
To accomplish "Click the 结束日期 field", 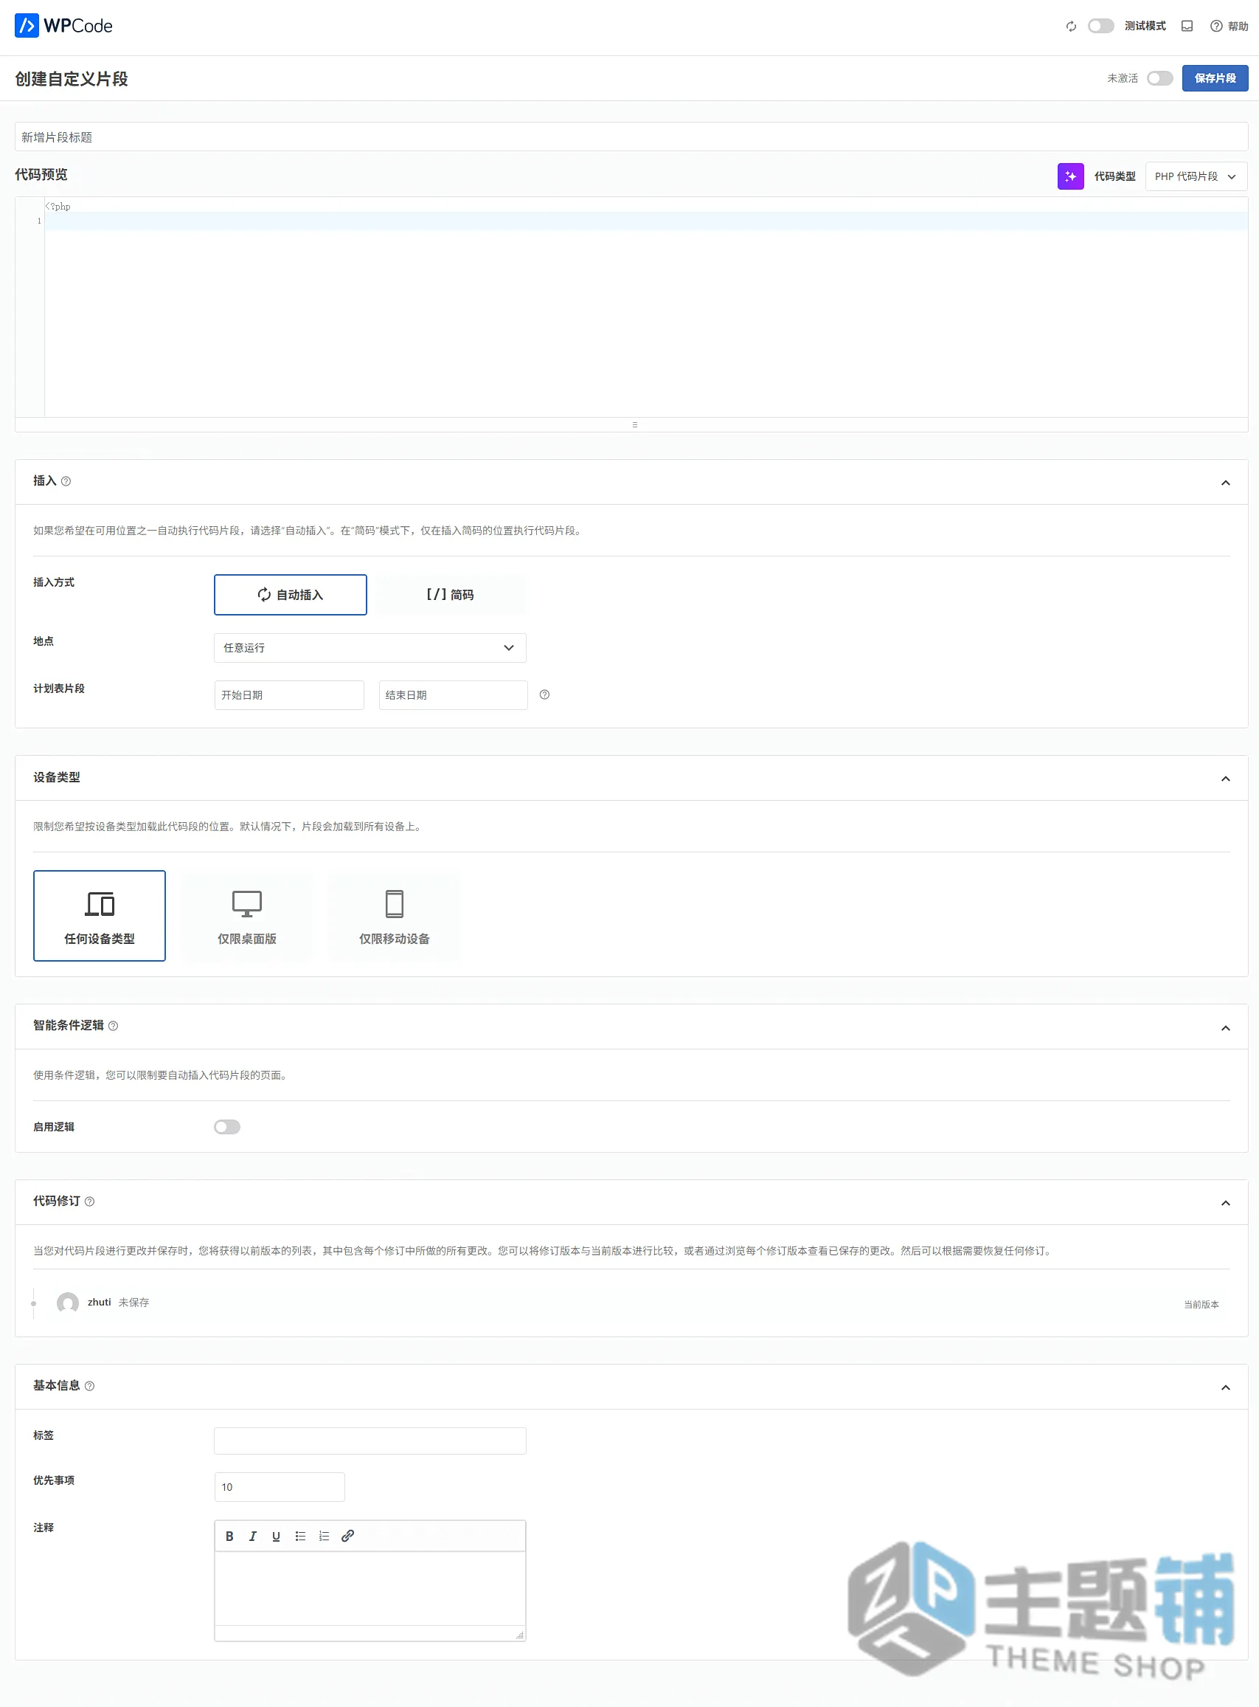I will 453,695.
